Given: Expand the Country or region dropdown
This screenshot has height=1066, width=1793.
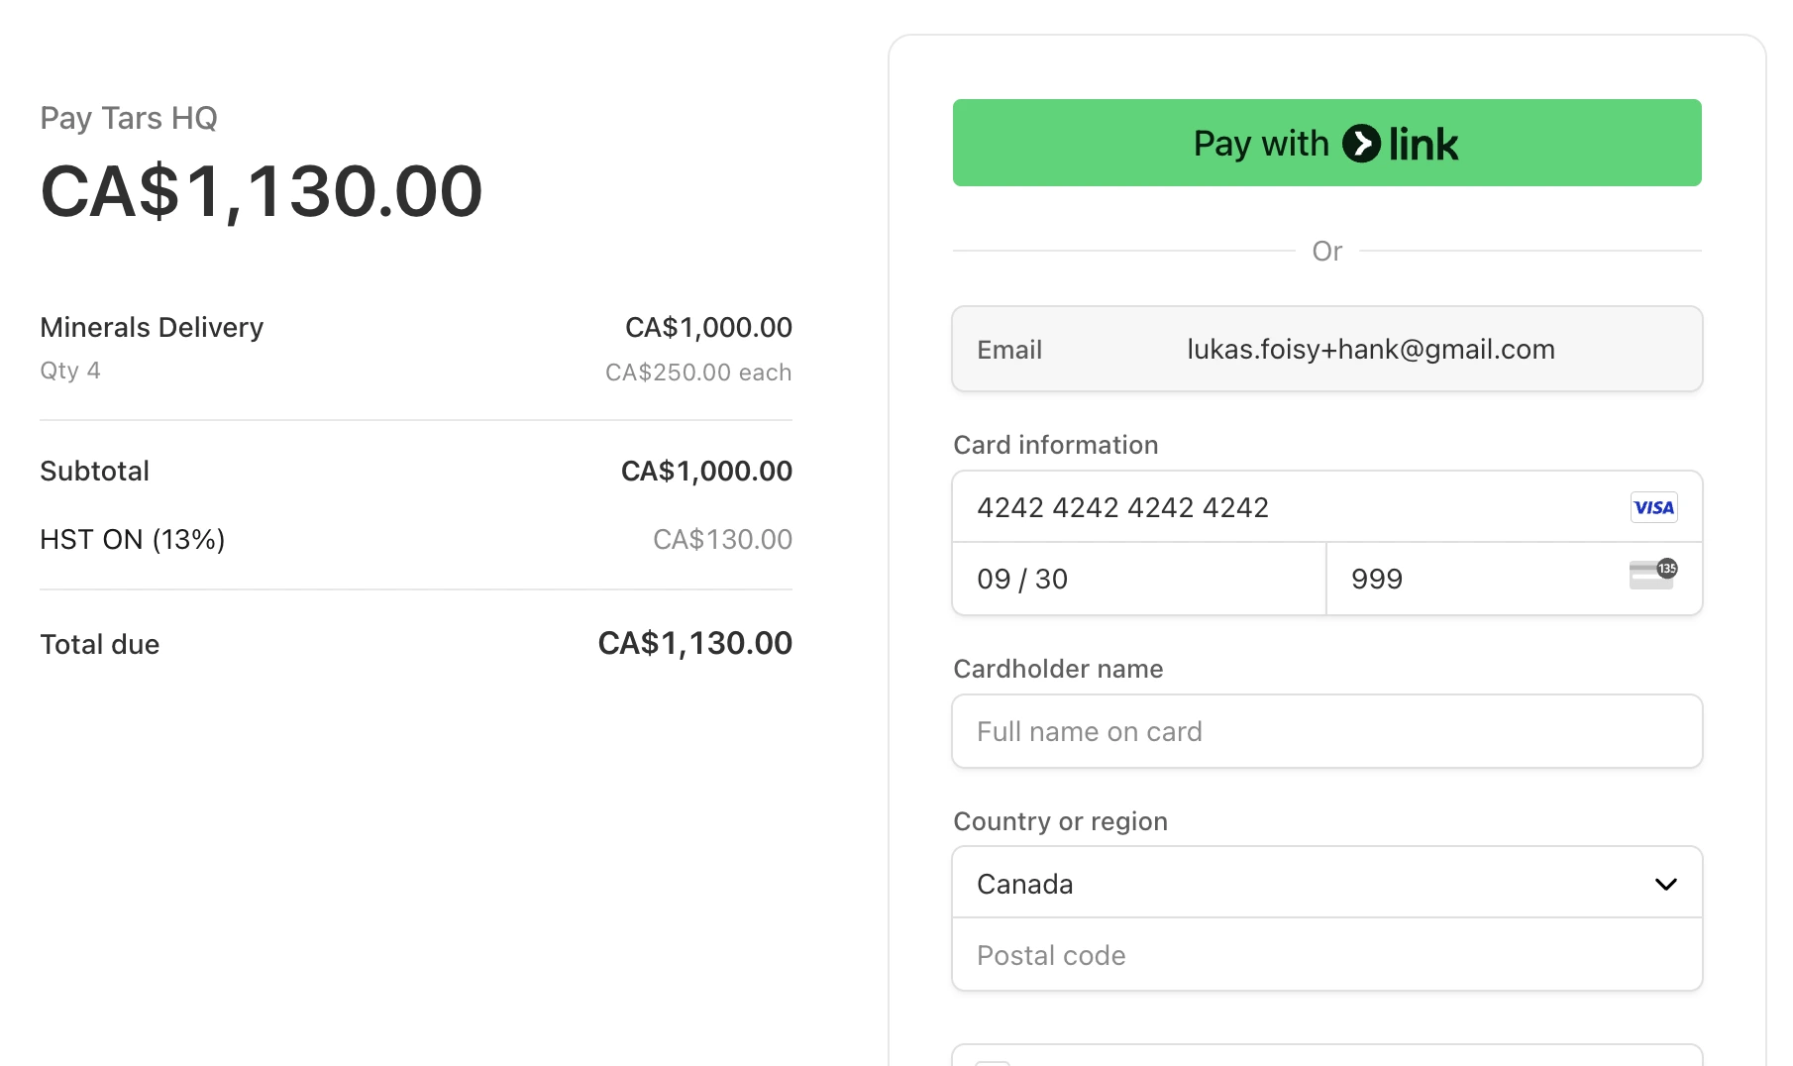Looking at the screenshot, I should (1325, 883).
